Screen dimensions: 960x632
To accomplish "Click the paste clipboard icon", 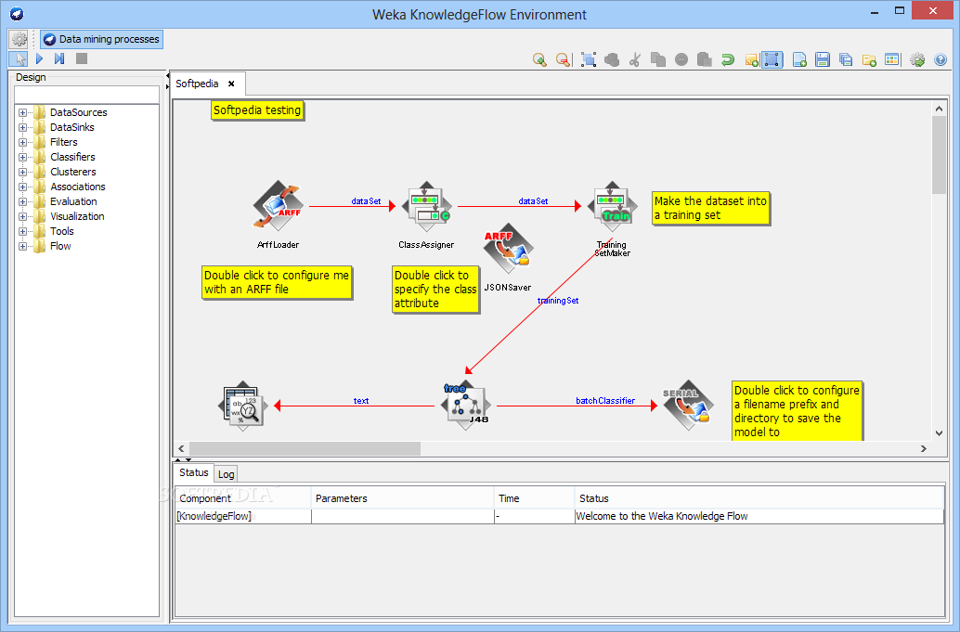I will (705, 59).
